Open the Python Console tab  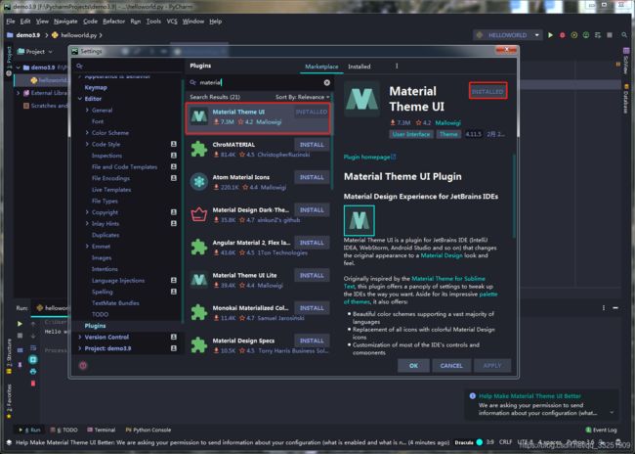[x=148, y=430]
